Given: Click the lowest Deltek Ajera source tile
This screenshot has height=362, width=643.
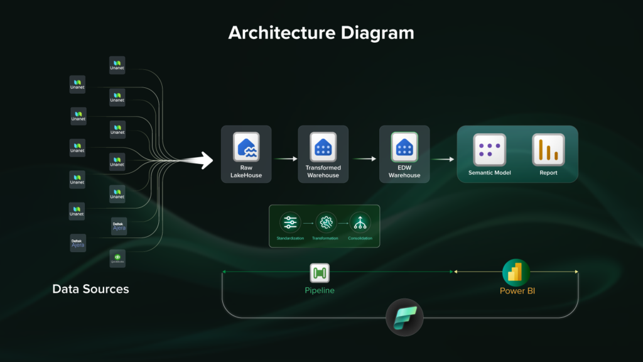Looking at the screenshot, I should [x=78, y=243].
